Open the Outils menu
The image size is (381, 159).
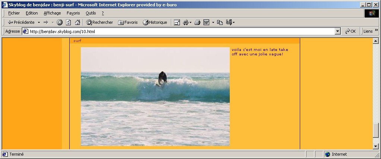91,13
